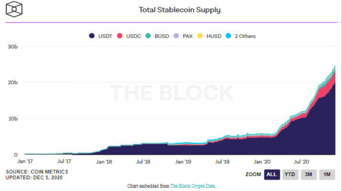Open The Block Crypto Data link

(193, 186)
